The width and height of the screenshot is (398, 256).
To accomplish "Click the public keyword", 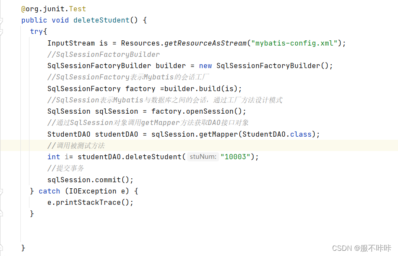I will click(x=34, y=20).
